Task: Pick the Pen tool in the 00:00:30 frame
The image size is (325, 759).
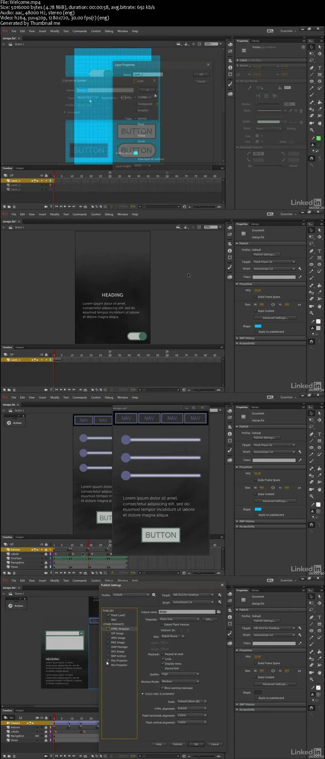Action: click(x=312, y=251)
